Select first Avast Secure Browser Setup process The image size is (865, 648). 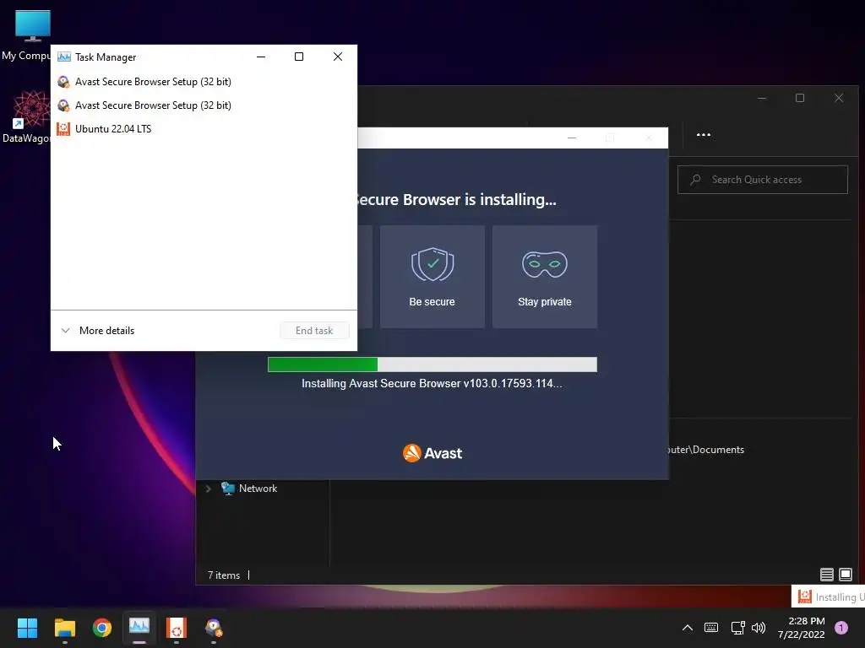(x=204, y=82)
